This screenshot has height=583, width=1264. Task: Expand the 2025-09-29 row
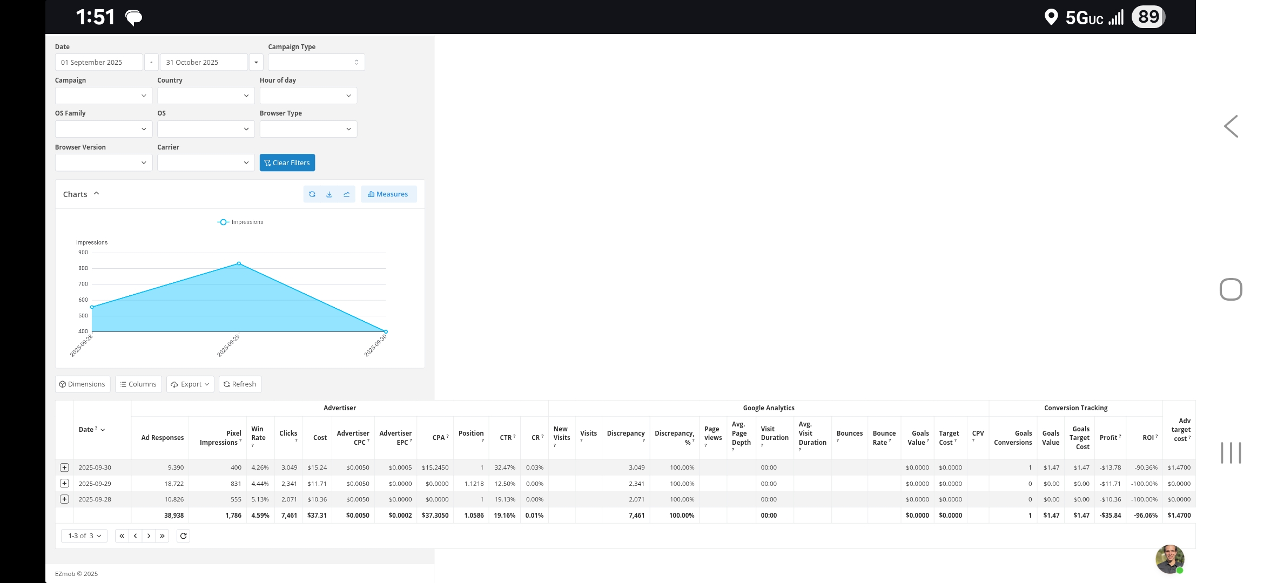click(64, 484)
